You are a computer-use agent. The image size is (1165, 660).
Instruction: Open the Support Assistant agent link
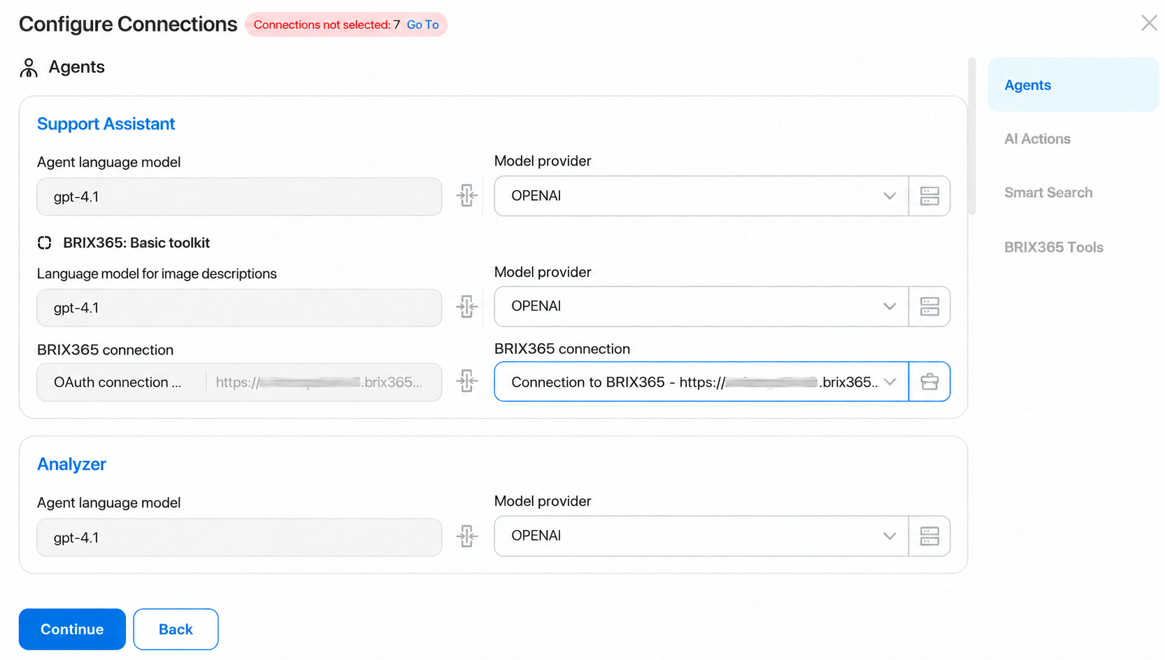tap(106, 124)
